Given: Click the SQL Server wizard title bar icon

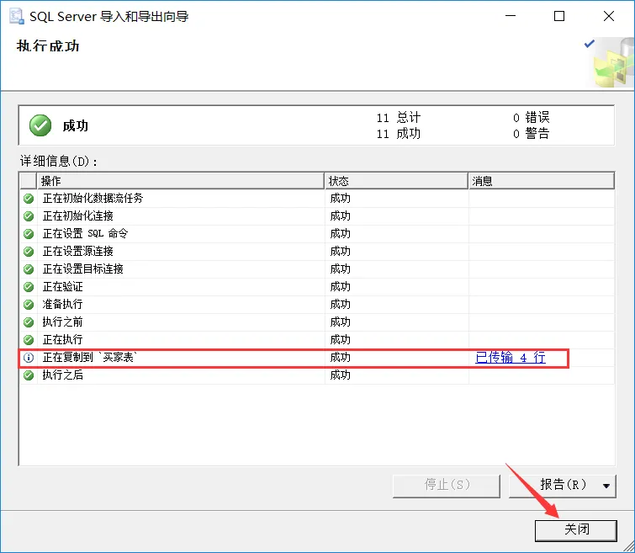Looking at the screenshot, I should tap(17, 17).
